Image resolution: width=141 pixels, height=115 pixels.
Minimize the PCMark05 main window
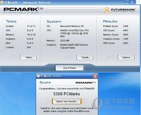click(127, 2)
